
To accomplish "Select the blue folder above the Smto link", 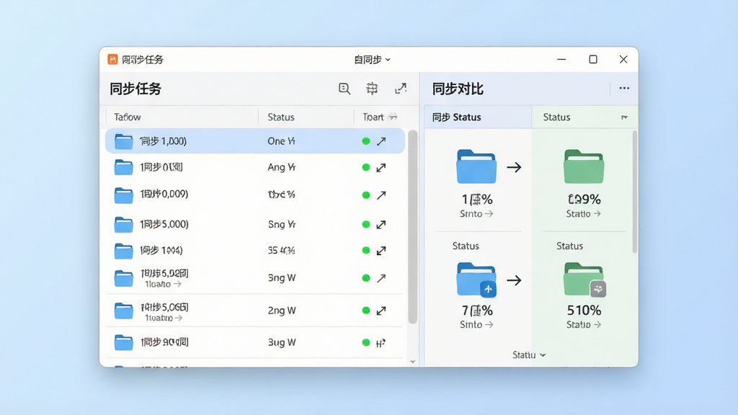I will 476,166.
